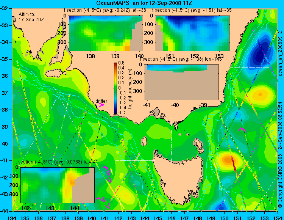Open the lat=-35 temperature section inset plot
This screenshot has width=284, height=220.
pyautogui.click(x=192, y=33)
